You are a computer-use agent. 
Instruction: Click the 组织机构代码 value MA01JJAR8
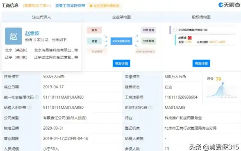(175, 107)
